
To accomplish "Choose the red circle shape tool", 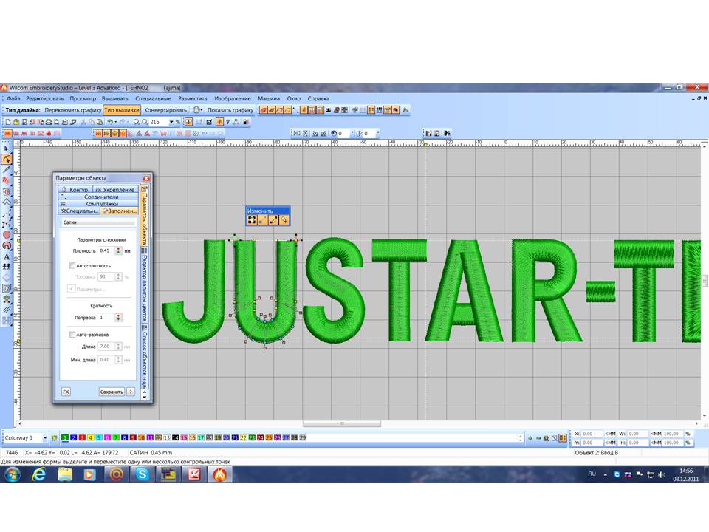I will point(7,234).
